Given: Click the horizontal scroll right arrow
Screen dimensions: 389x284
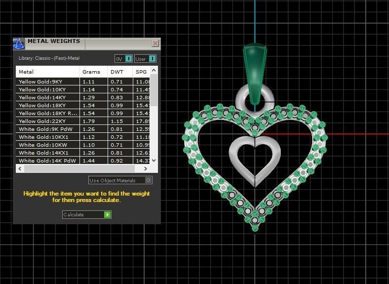Looking at the screenshot, I should pyautogui.click(x=146, y=168).
